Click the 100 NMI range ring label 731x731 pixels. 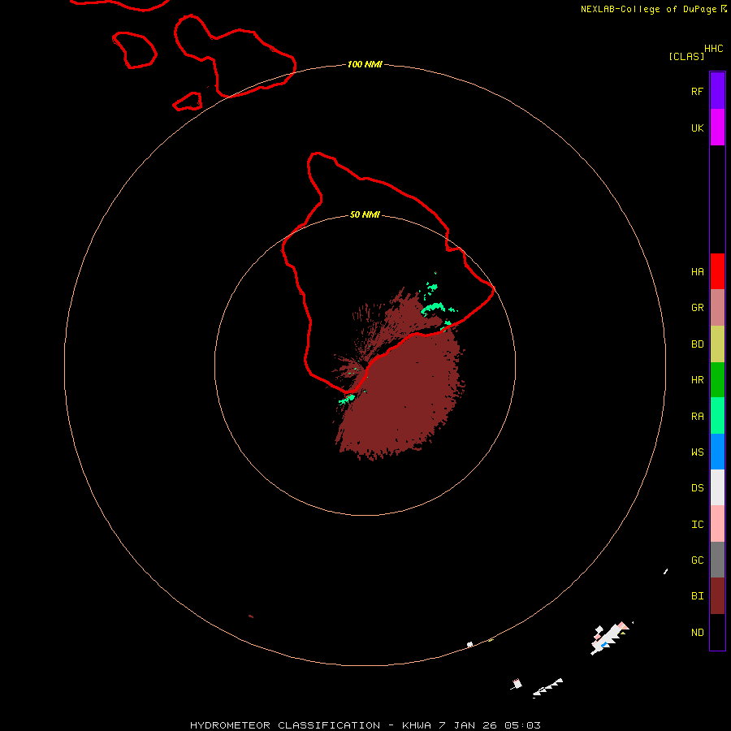(365, 64)
